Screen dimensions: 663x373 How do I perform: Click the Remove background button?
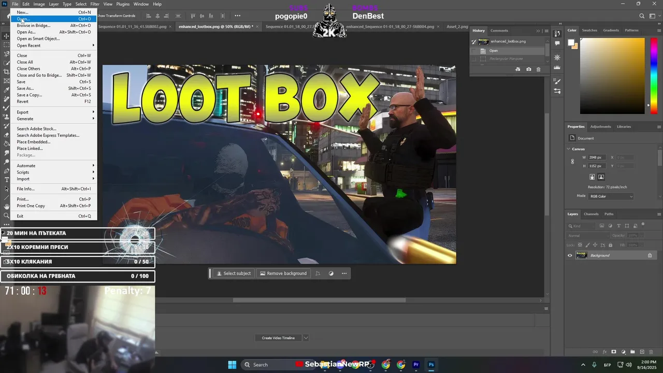click(283, 274)
